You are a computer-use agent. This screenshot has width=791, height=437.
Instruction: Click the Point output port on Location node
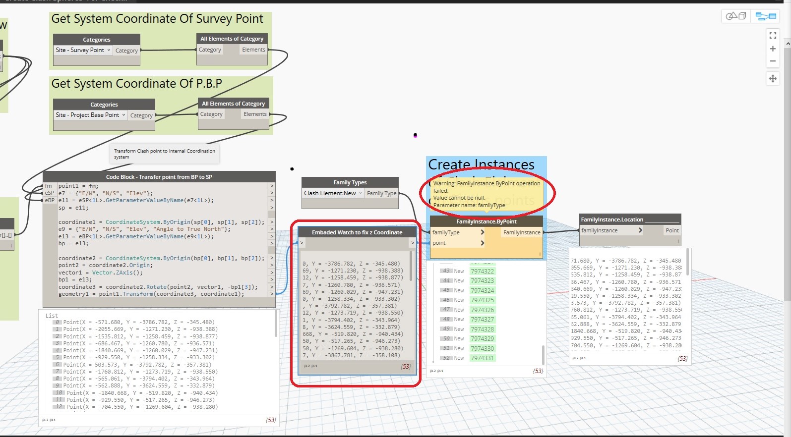672,230
